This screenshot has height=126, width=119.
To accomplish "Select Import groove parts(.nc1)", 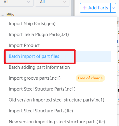I will click(35, 78).
